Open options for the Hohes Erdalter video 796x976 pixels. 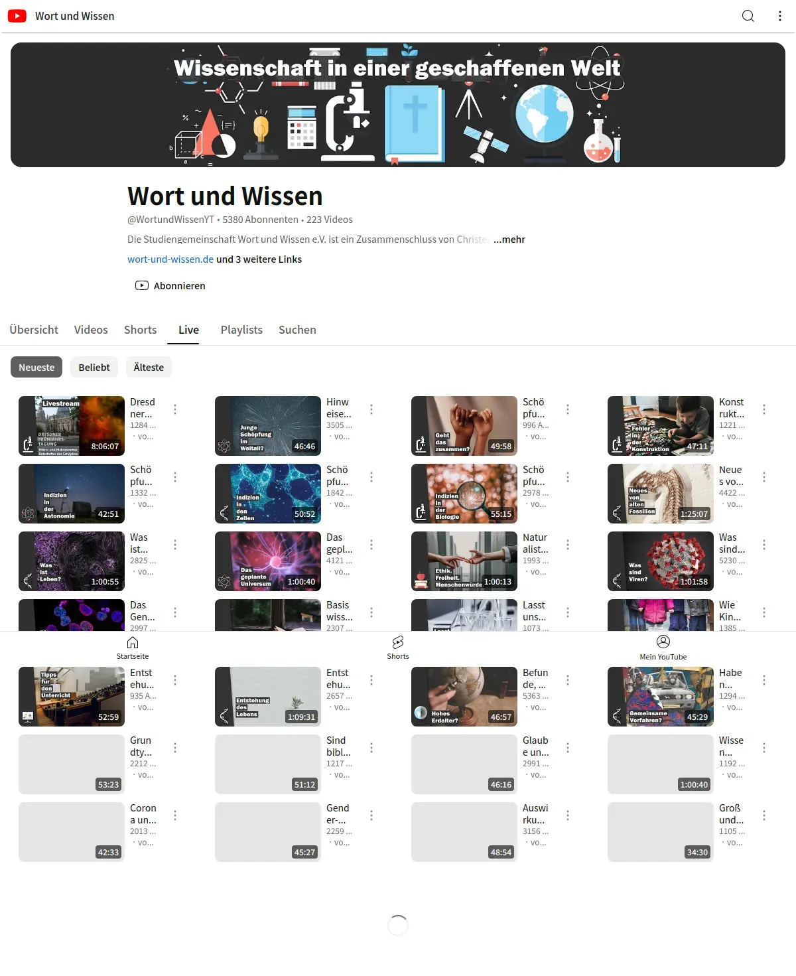point(568,680)
